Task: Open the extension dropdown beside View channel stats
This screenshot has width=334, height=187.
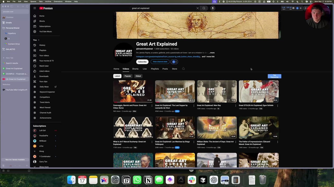Action: tap(174, 62)
